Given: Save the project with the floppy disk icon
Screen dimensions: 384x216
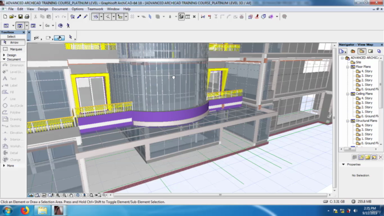Looking at the screenshot, I should tap(20, 17).
